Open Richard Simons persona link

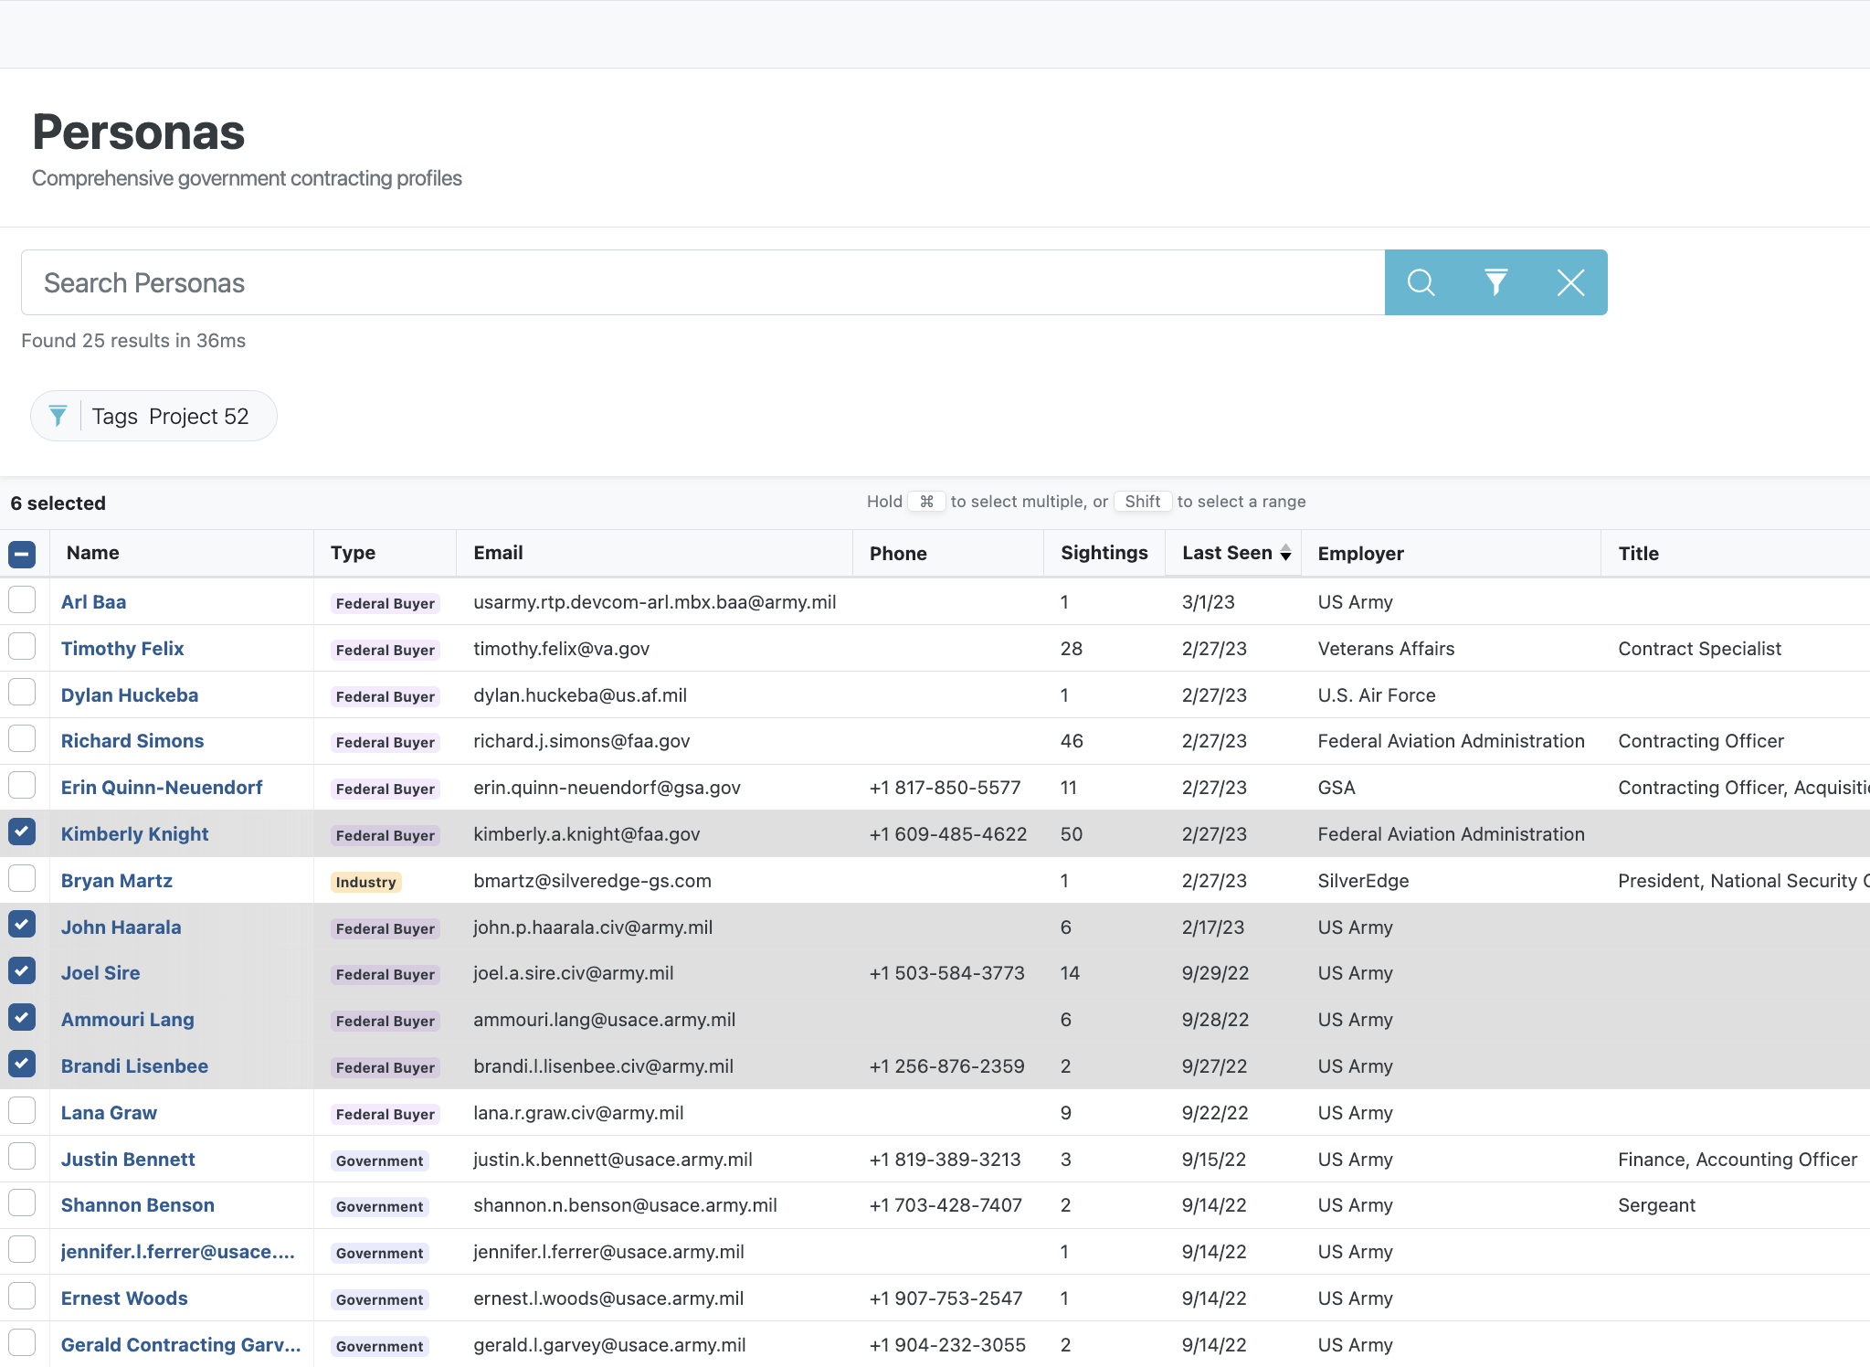[132, 741]
